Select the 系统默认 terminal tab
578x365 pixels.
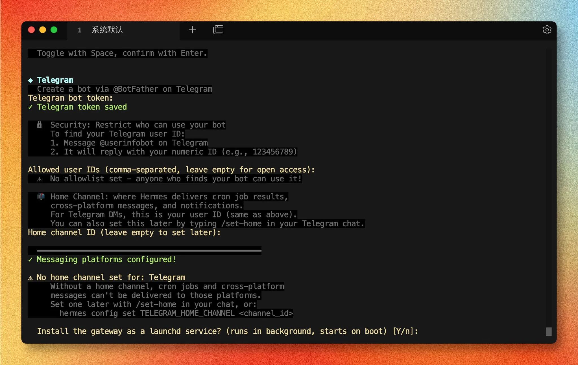pyautogui.click(x=107, y=30)
